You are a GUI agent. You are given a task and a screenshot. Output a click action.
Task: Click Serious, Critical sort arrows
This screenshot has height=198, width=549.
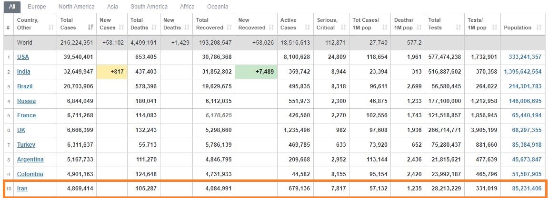pyautogui.click(x=343, y=28)
